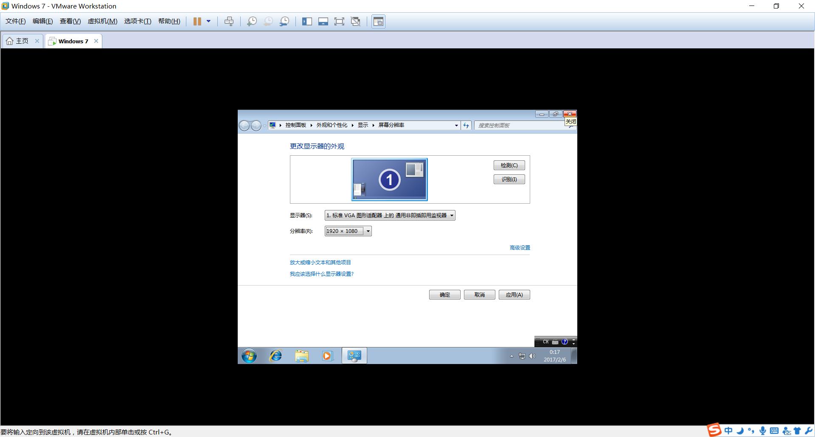Show or hide the VMware library sidebar
This screenshot has width=815, height=437.
(x=307, y=21)
